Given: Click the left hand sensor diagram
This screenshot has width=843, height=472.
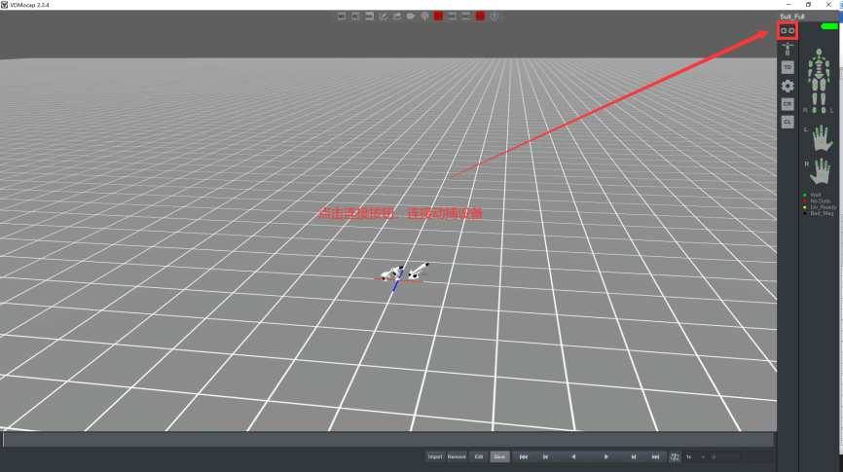Looking at the screenshot, I should point(823,138).
